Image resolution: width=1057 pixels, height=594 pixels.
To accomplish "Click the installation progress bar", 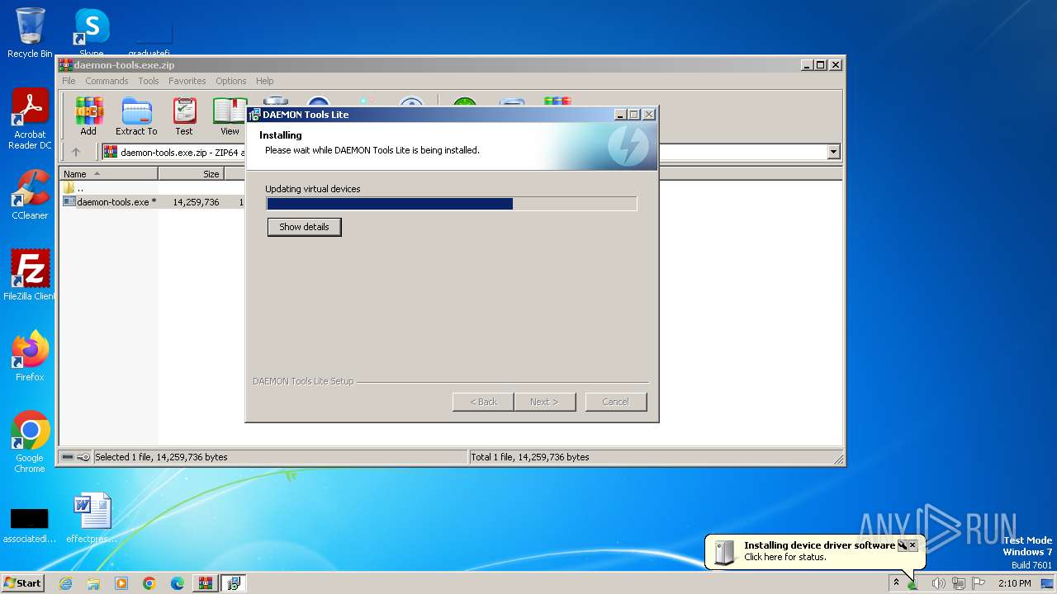I will coord(452,204).
